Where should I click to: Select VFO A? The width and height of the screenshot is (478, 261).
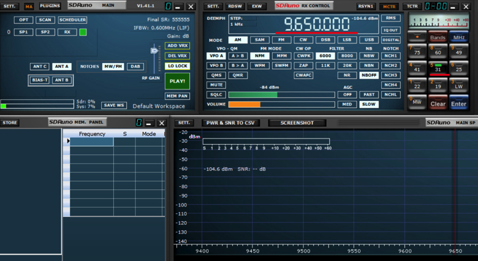[x=216, y=56]
